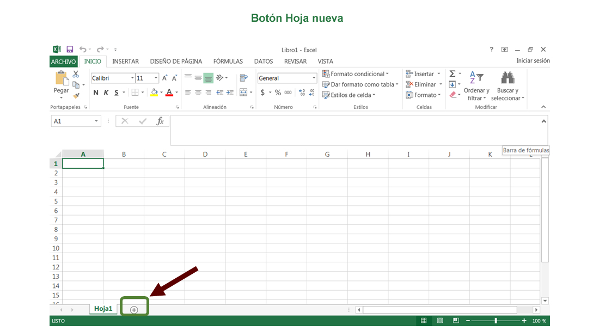Decrease font size with smaller A icon
The image size is (599, 331).
tap(174, 78)
